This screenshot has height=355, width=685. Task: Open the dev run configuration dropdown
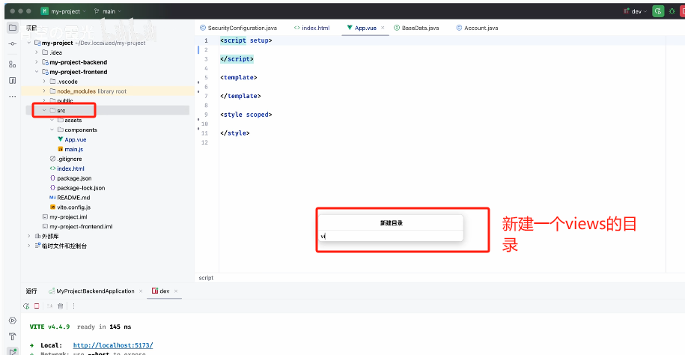(x=635, y=11)
